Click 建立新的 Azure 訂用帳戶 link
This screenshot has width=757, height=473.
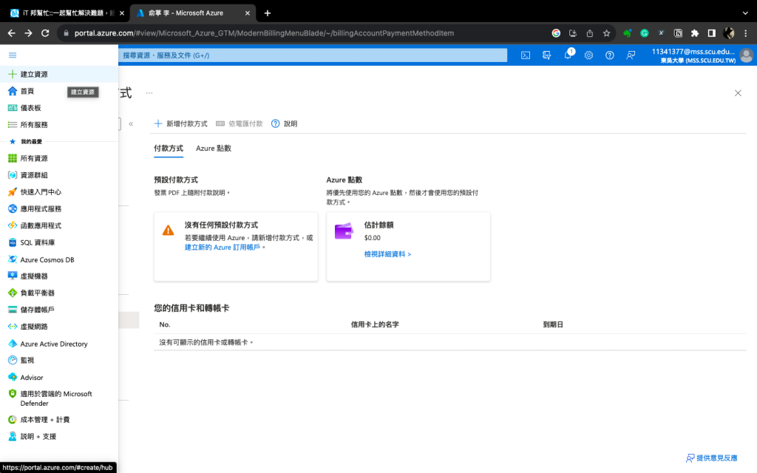click(x=222, y=247)
